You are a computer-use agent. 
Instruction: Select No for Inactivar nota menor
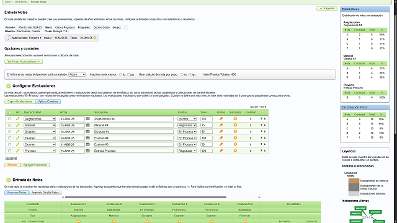point(128,74)
